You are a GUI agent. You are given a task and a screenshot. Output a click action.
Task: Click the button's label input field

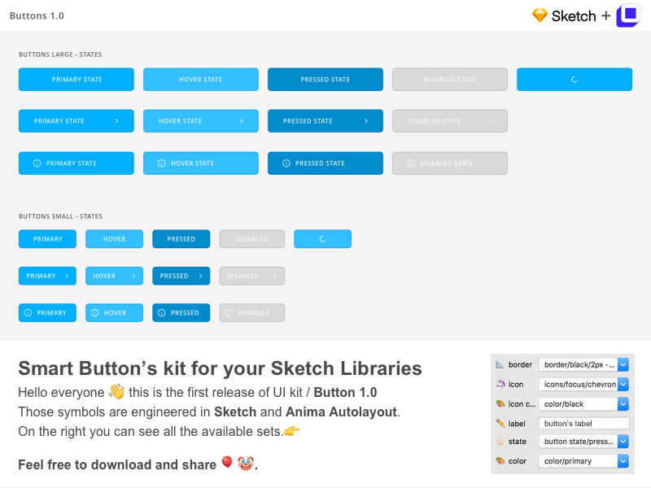click(x=583, y=423)
